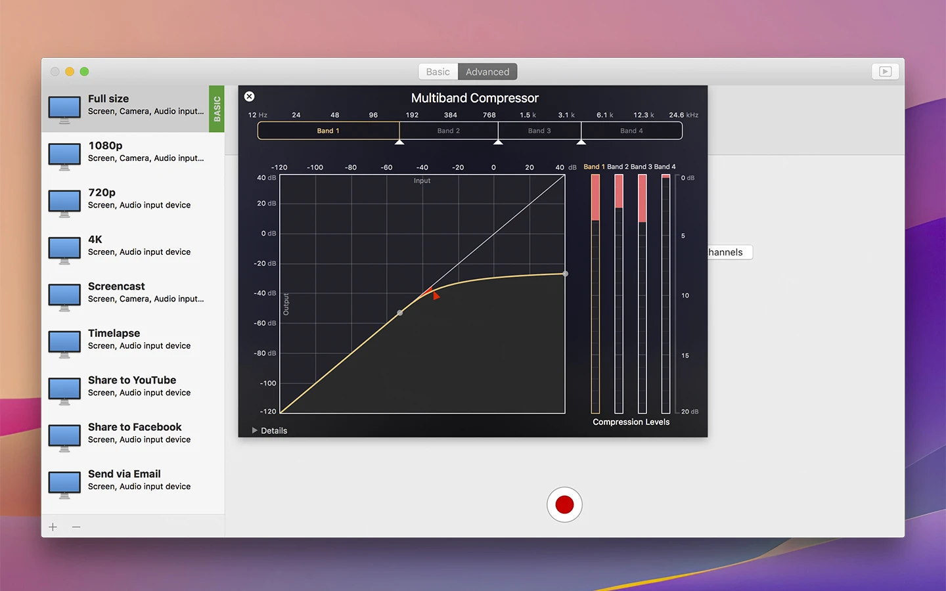The image size is (946, 591).
Task: Click the minus icon to remove preset
Action: 76,527
